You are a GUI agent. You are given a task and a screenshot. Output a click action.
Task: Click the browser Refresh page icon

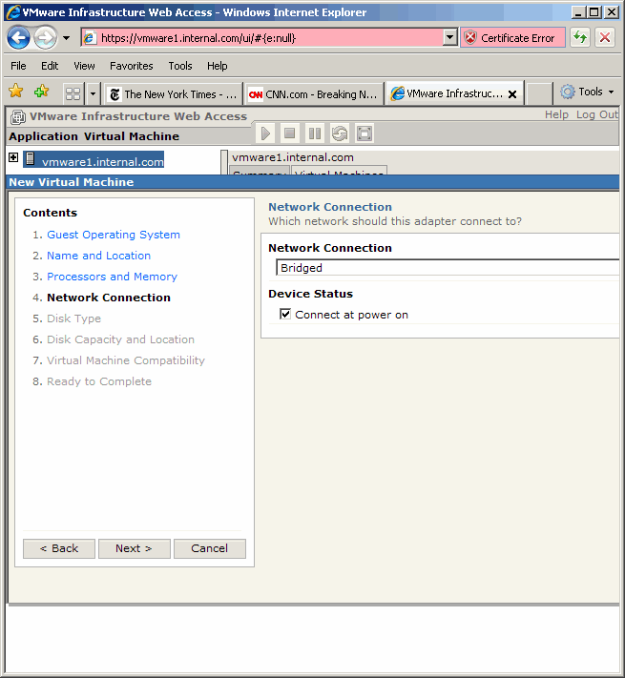pyautogui.click(x=580, y=38)
